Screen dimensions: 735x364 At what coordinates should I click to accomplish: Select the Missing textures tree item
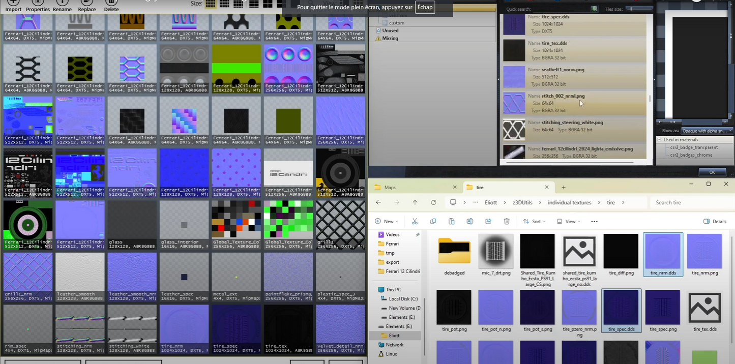pyautogui.click(x=390, y=38)
